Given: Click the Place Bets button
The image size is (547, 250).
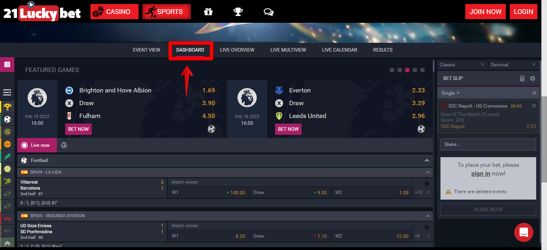Looking at the screenshot, I should (488, 210).
